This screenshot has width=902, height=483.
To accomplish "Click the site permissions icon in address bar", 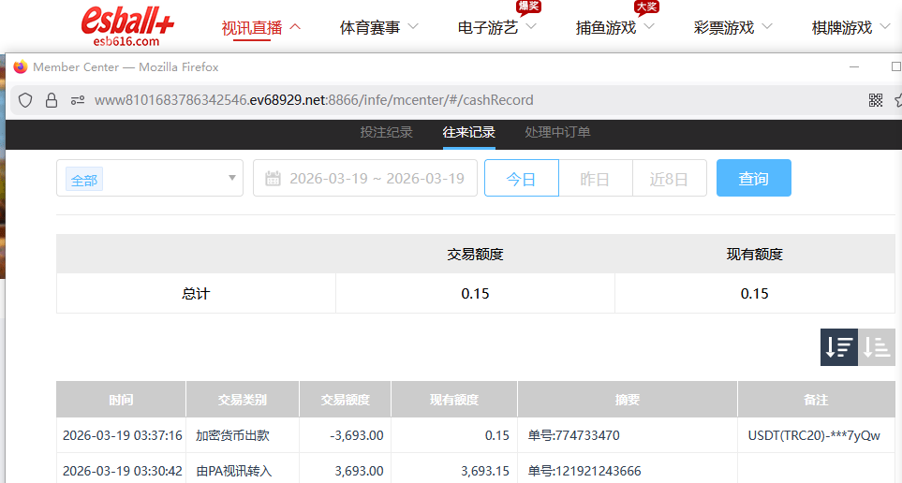I will pyautogui.click(x=78, y=100).
